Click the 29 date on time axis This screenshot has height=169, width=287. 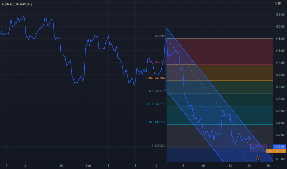point(268,166)
